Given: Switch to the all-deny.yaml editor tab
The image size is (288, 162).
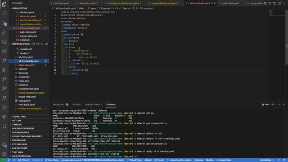Looking at the screenshot, I should 62,3.
